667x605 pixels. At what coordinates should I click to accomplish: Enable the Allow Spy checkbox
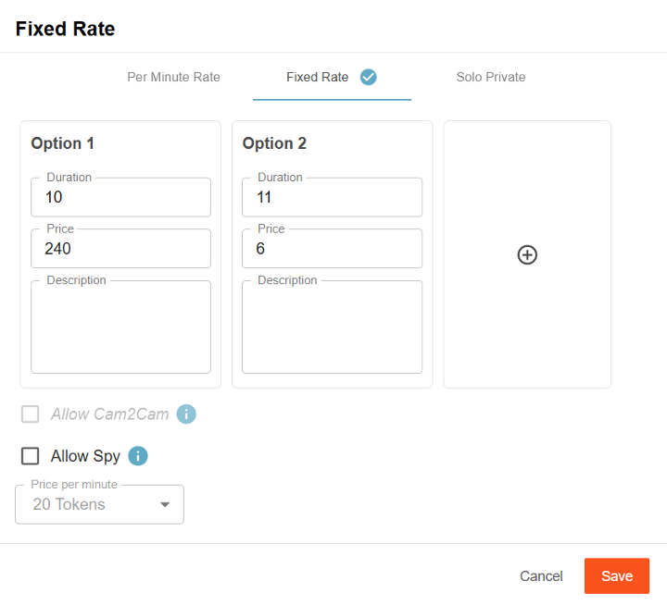coord(31,455)
